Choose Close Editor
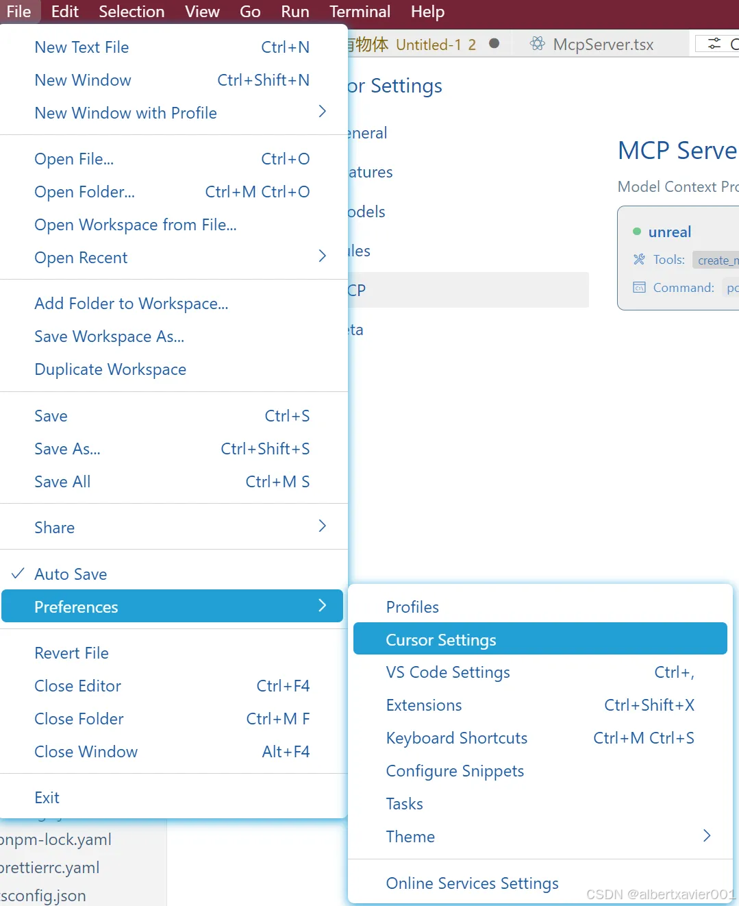This screenshot has width=739, height=906. pyautogui.click(x=172, y=686)
